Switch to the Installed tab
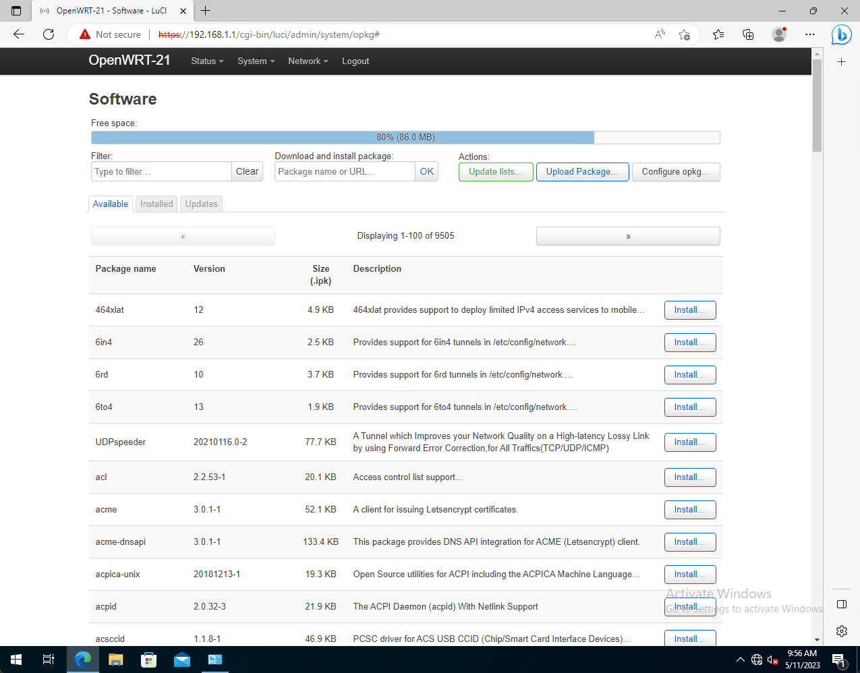The width and height of the screenshot is (860, 673). pyautogui.click(x=156, y=204)
